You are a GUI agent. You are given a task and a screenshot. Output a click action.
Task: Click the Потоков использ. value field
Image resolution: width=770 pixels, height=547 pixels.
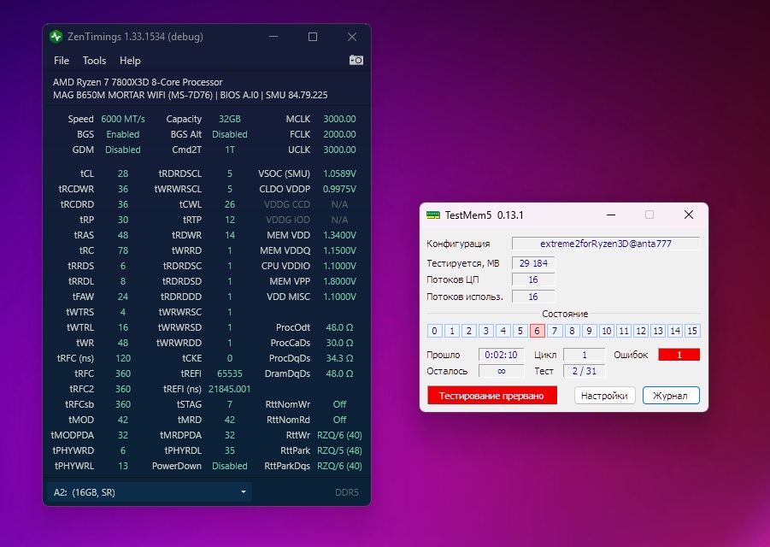point(533,297)
